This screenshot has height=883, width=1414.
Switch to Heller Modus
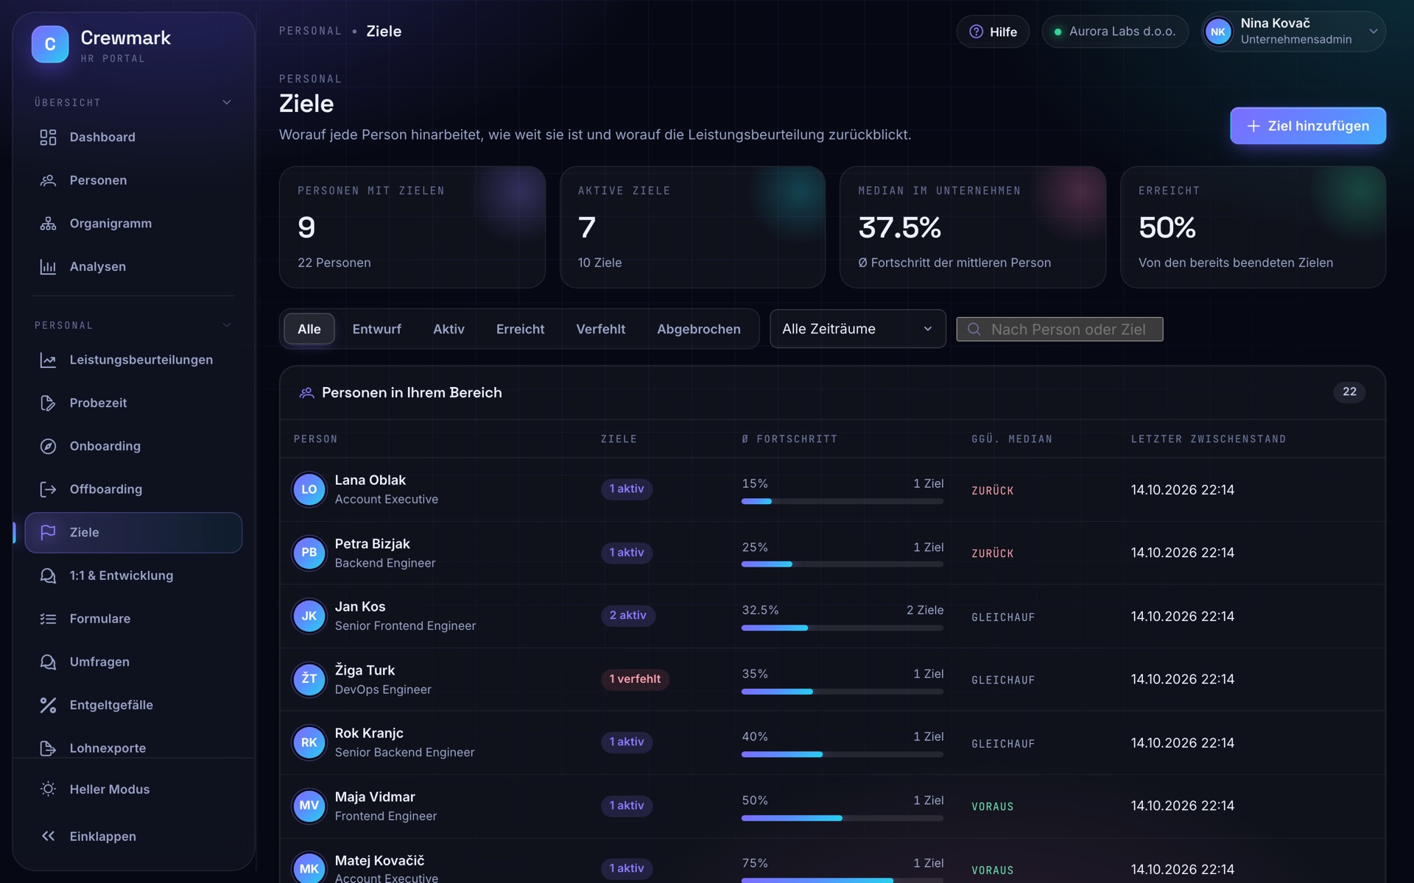(133, 789)
